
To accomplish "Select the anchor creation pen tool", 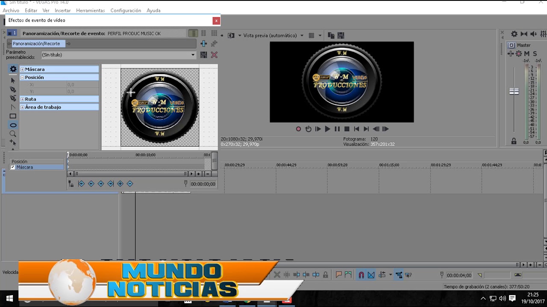I will point(13,90).
